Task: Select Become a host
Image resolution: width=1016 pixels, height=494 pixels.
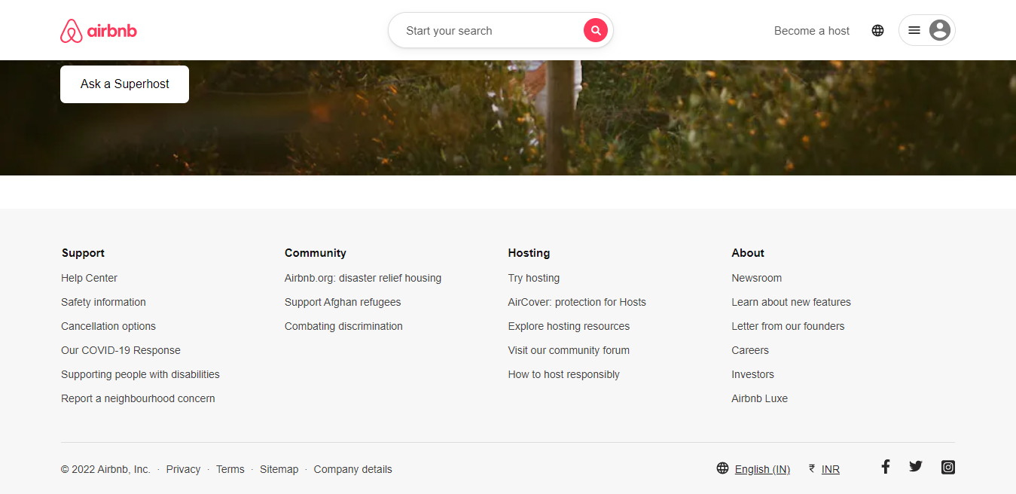Action: [811, 30]
